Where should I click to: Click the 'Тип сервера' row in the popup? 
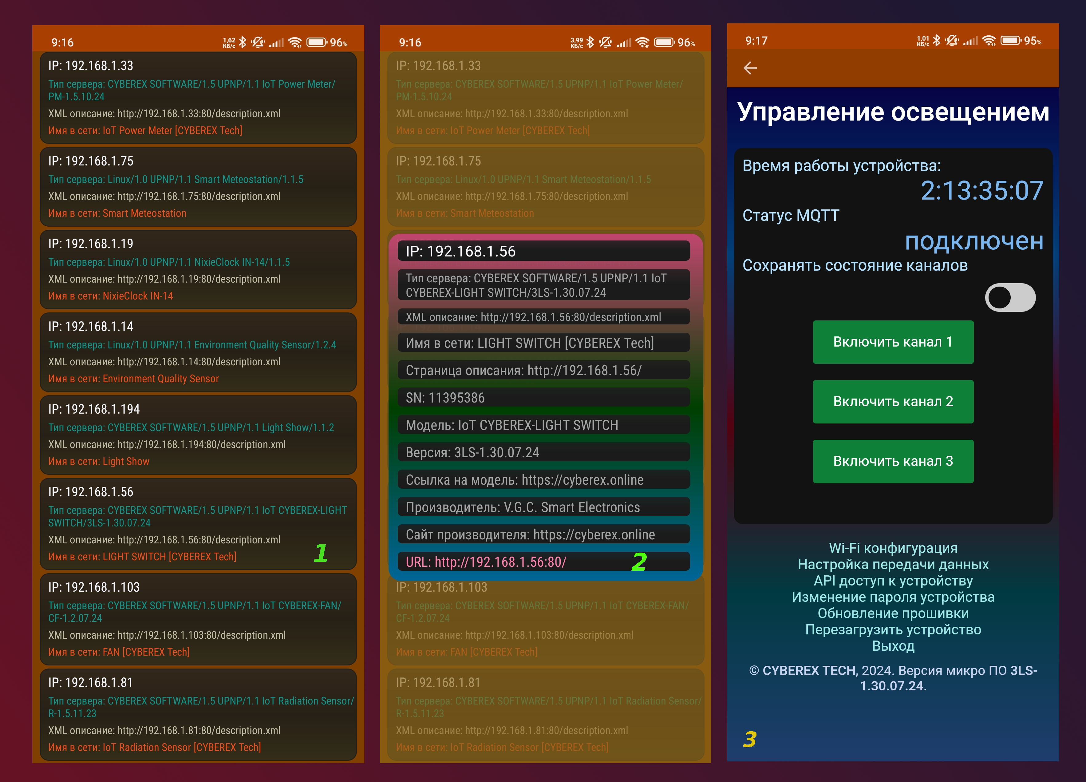tap(543, 285)
